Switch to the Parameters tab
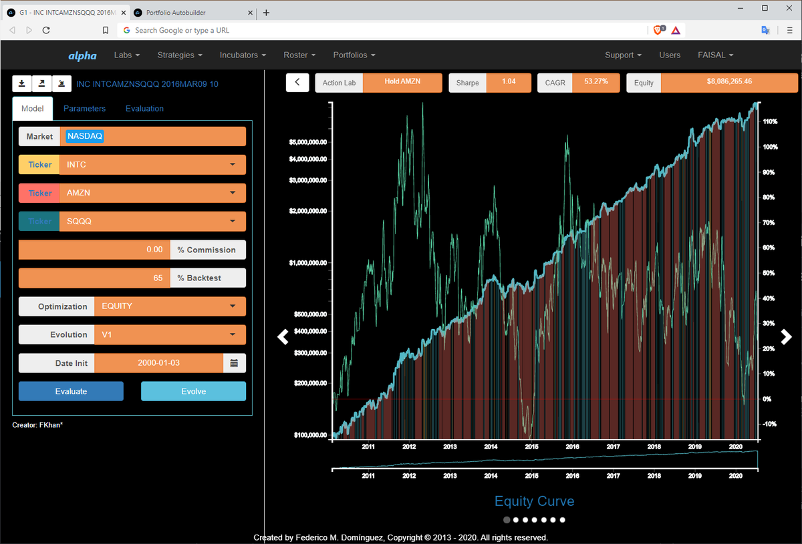 [x=84, y=108]
